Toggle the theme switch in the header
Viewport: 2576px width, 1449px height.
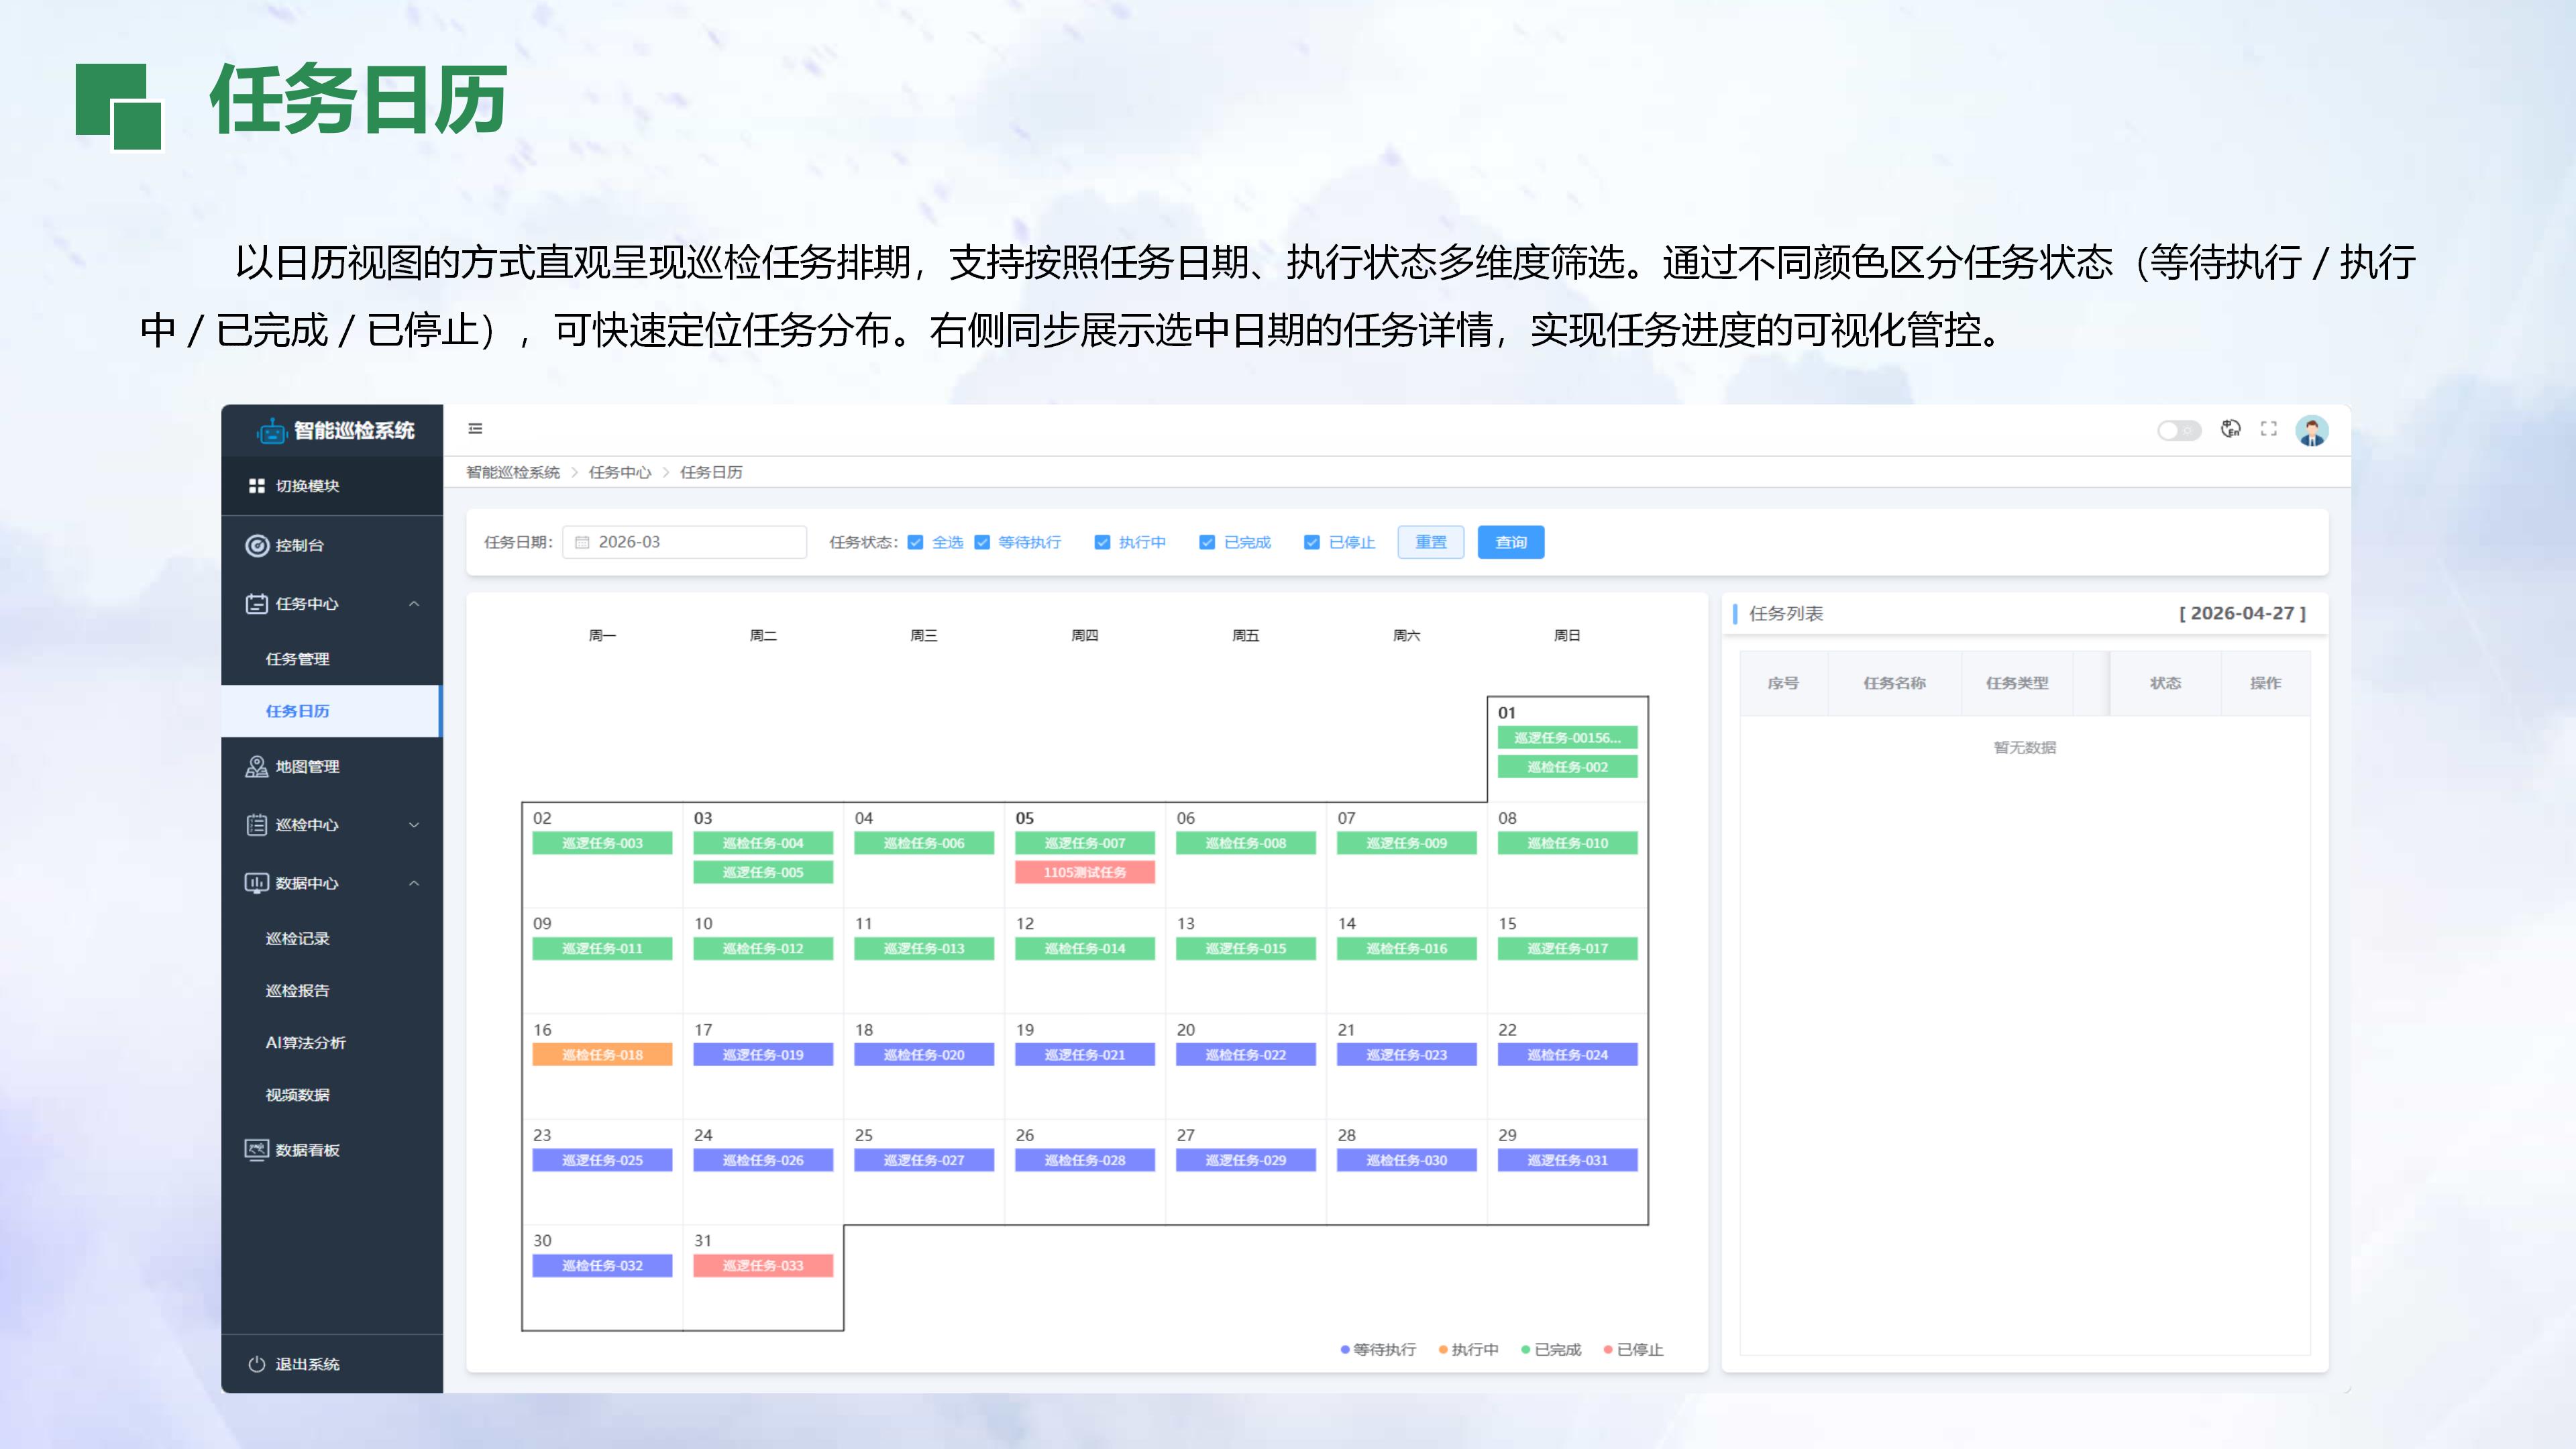click(2179, 430)
